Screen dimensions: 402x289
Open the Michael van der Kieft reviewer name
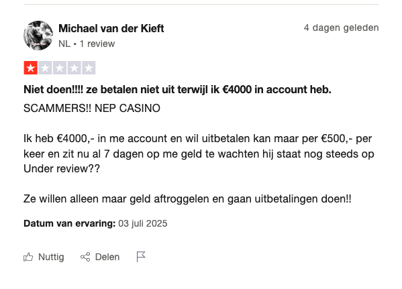[x=111, y=28]
